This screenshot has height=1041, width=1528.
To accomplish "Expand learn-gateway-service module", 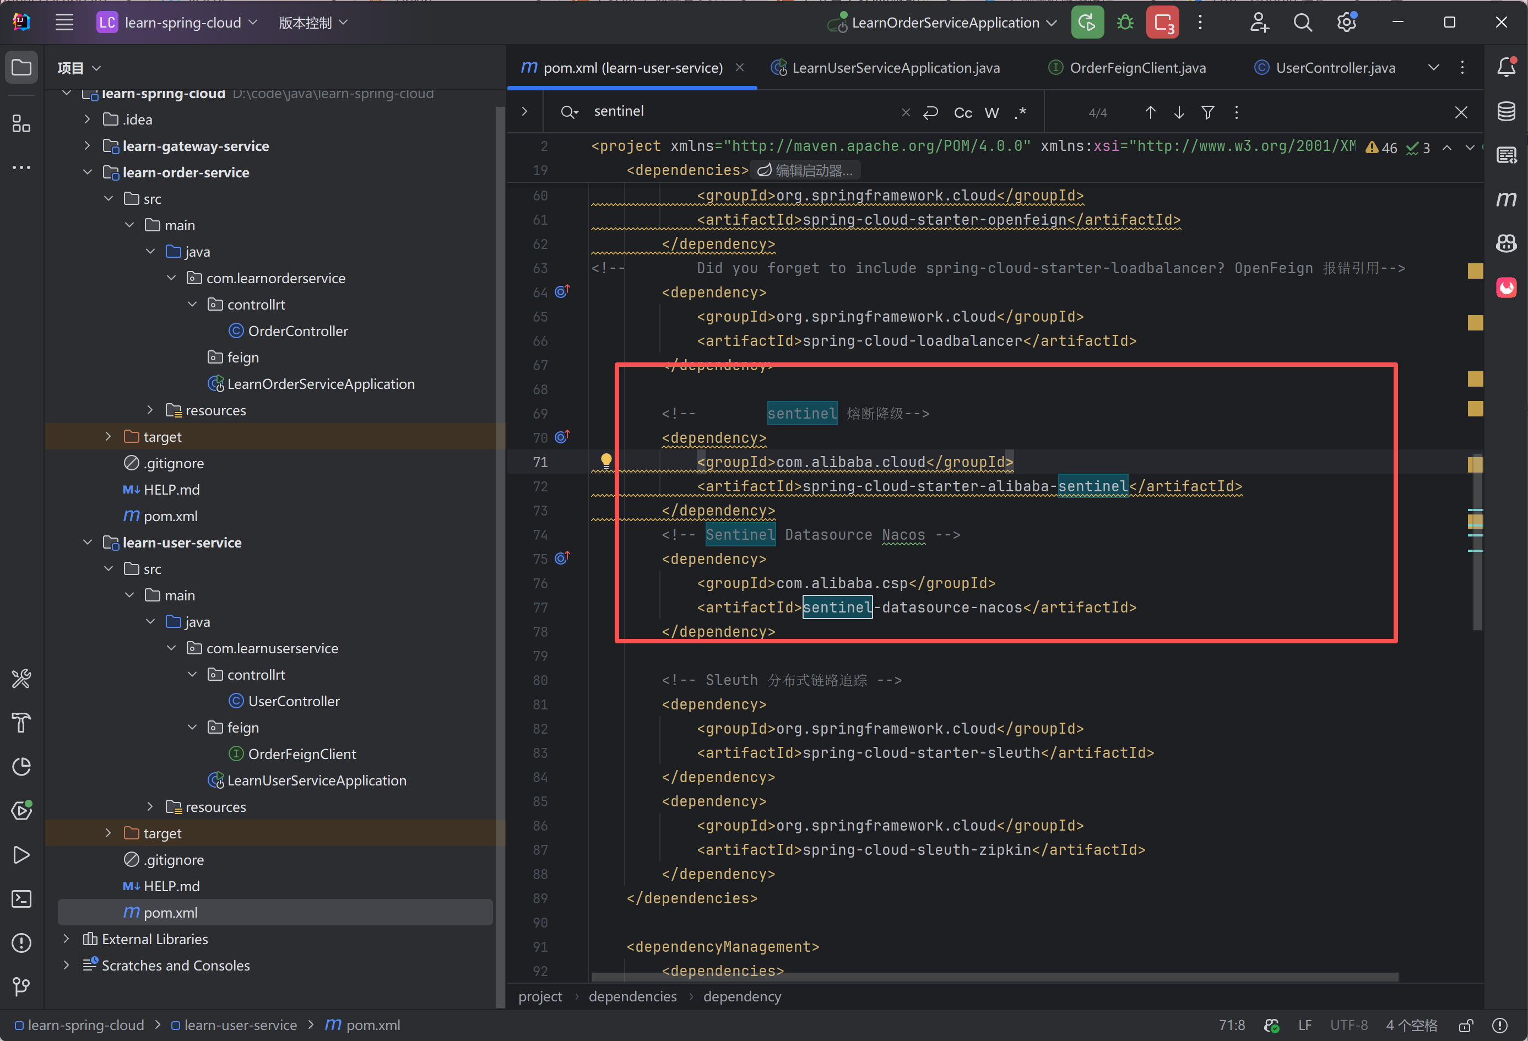I will tap(88, 145).
